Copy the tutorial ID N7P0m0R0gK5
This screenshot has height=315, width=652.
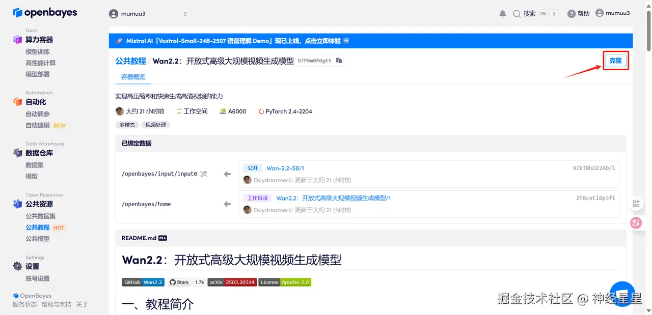[339, 61]
